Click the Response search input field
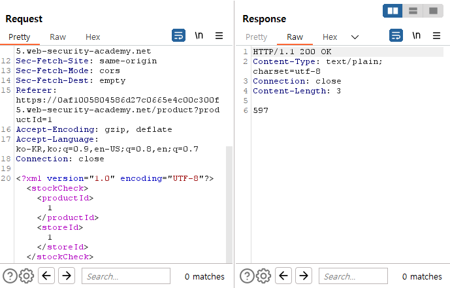450x288 pixels. 353,276
